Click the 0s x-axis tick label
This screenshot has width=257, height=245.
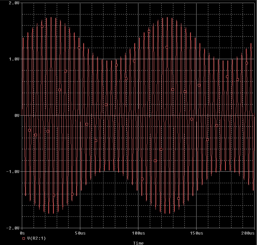pos(23,233)
